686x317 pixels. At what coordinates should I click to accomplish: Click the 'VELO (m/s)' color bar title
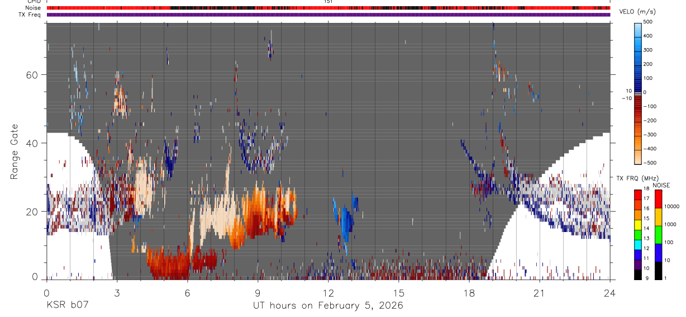637,11
